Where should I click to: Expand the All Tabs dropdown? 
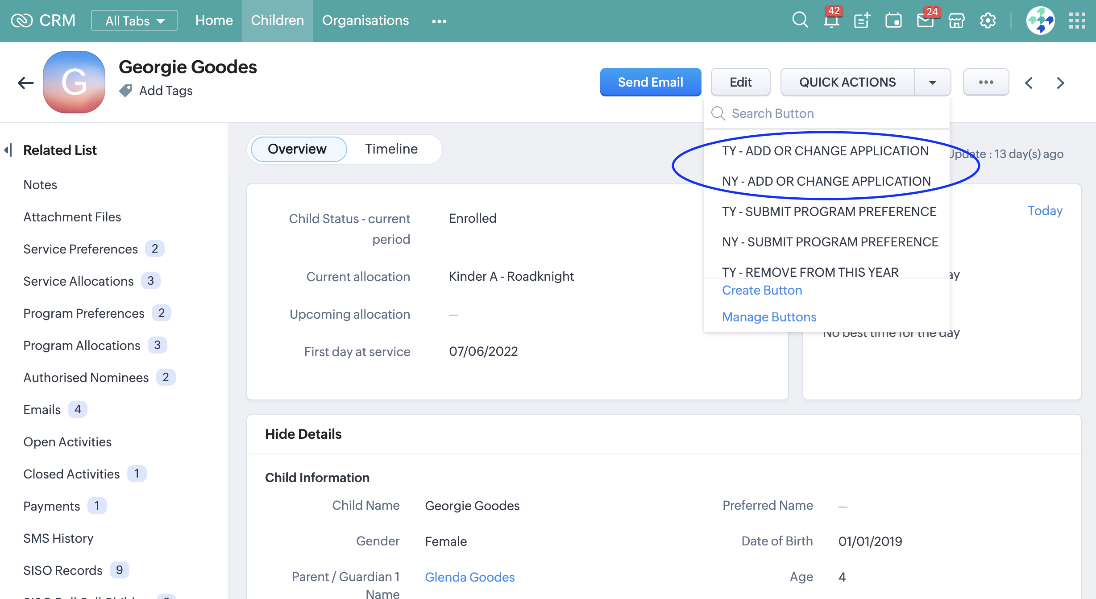pos(134,21)
